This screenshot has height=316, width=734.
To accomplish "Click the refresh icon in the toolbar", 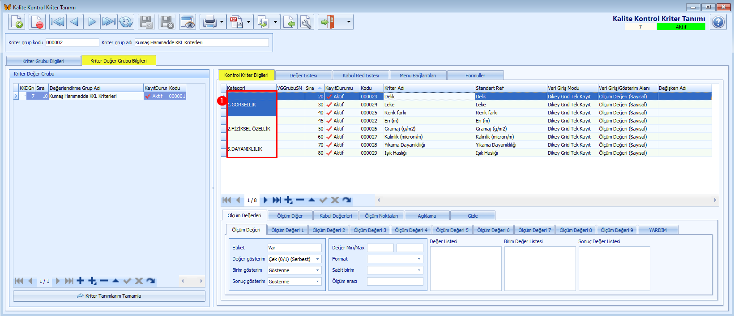I will coord(126,22).
